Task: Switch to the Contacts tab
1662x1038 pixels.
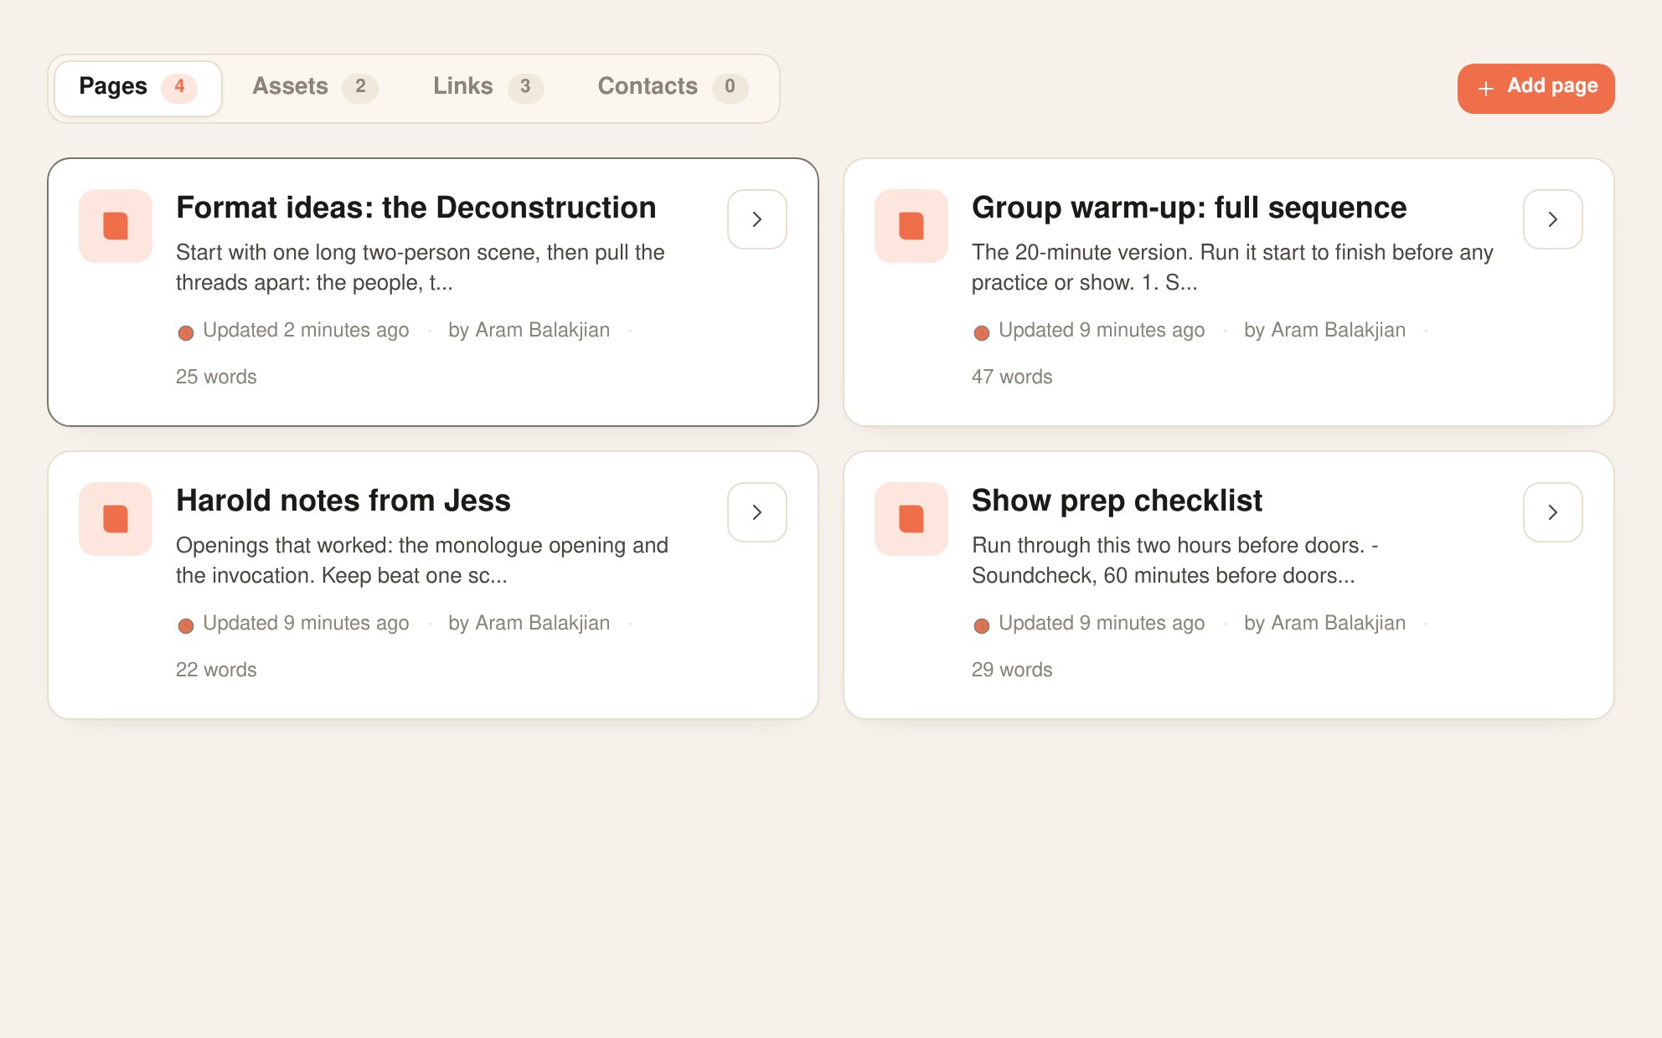Action: click(x=673, y=87)
